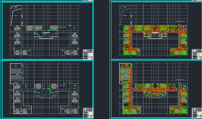Select the cyan title underline in top-right sheet
202x119 pixels.
180,21
